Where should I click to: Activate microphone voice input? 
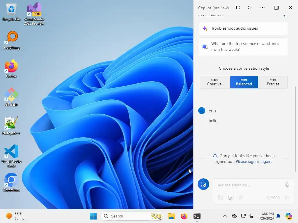click(x=287, y=185)
